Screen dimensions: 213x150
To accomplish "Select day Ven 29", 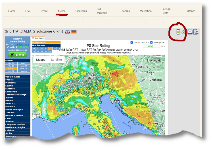I will click(24, 66).
